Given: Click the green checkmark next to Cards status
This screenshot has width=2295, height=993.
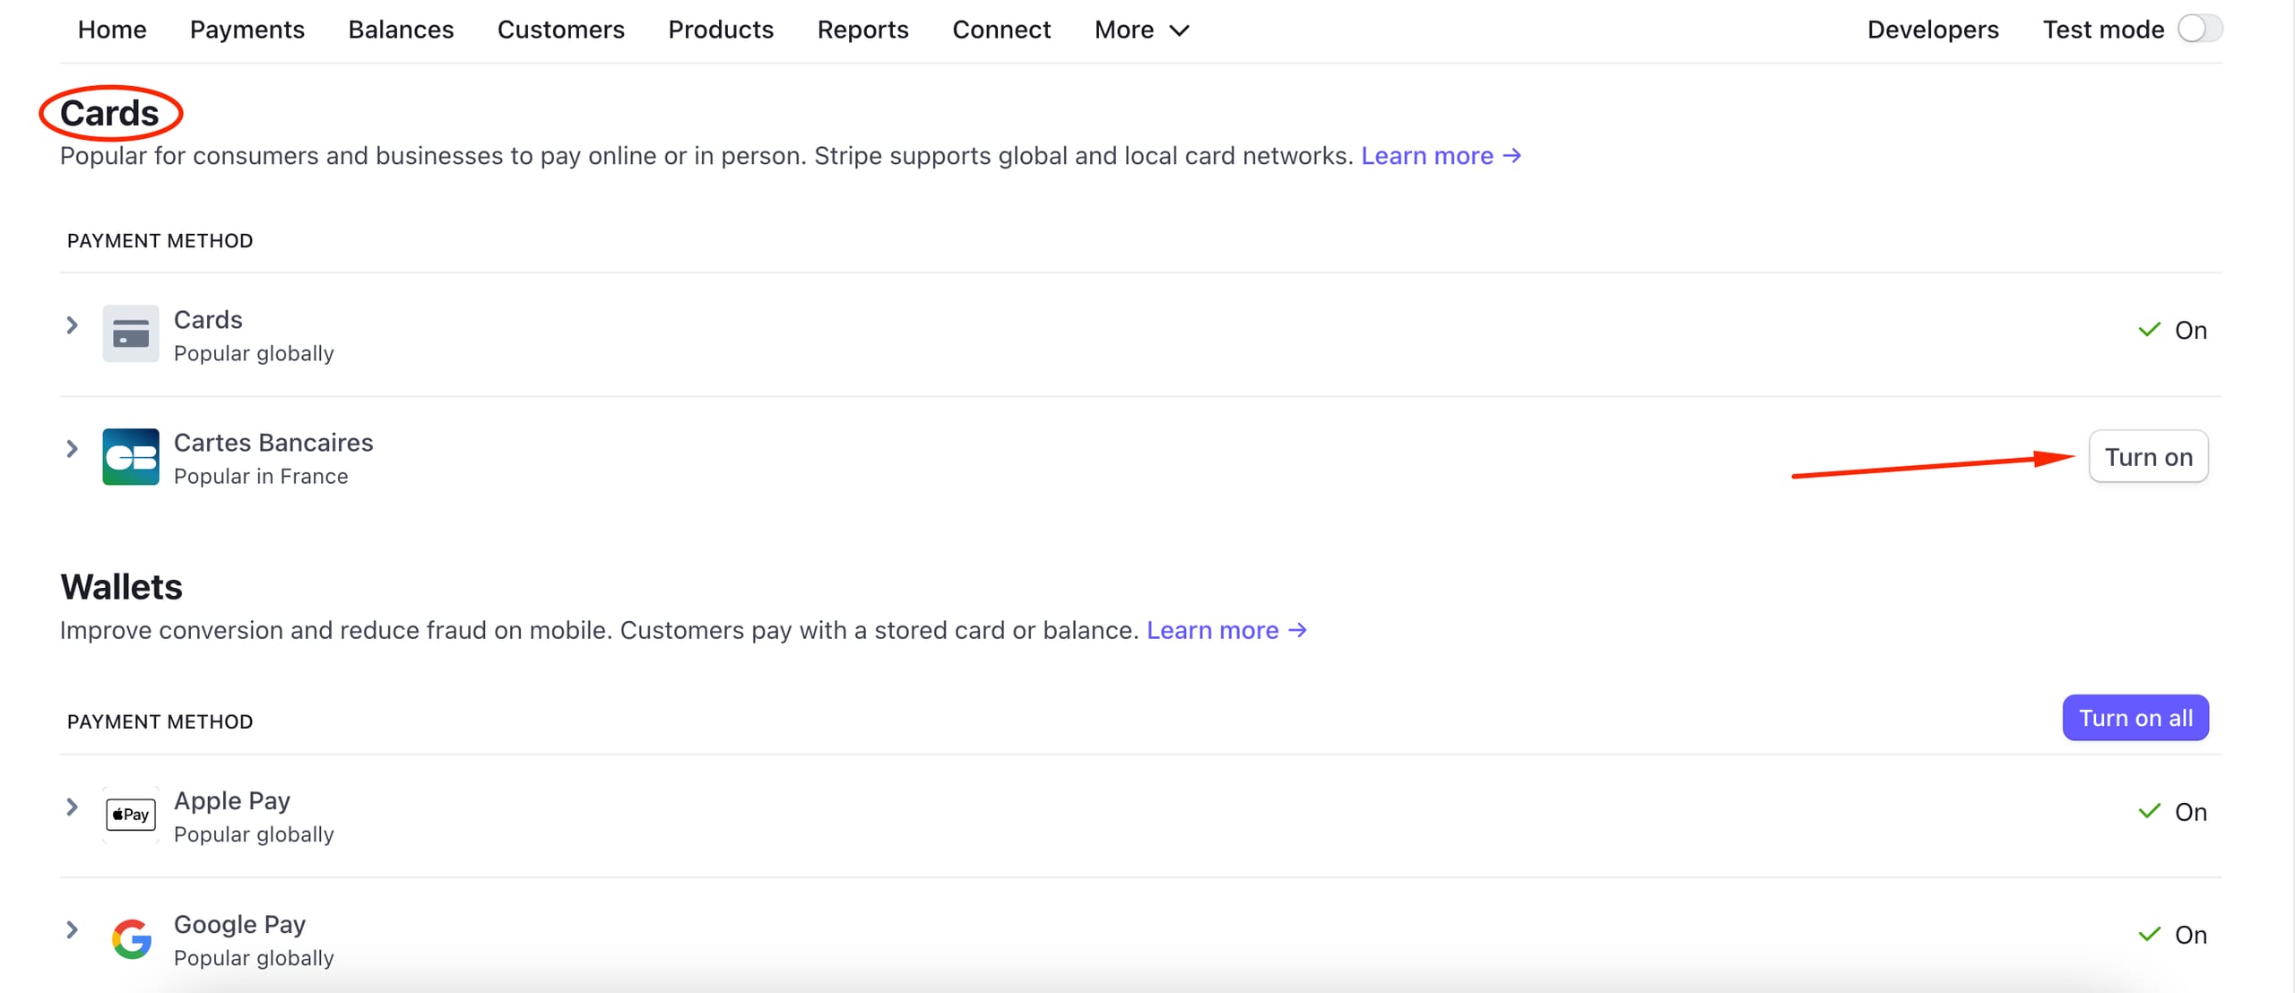Looking at the screenshot, I should [x=2149, y=329].
